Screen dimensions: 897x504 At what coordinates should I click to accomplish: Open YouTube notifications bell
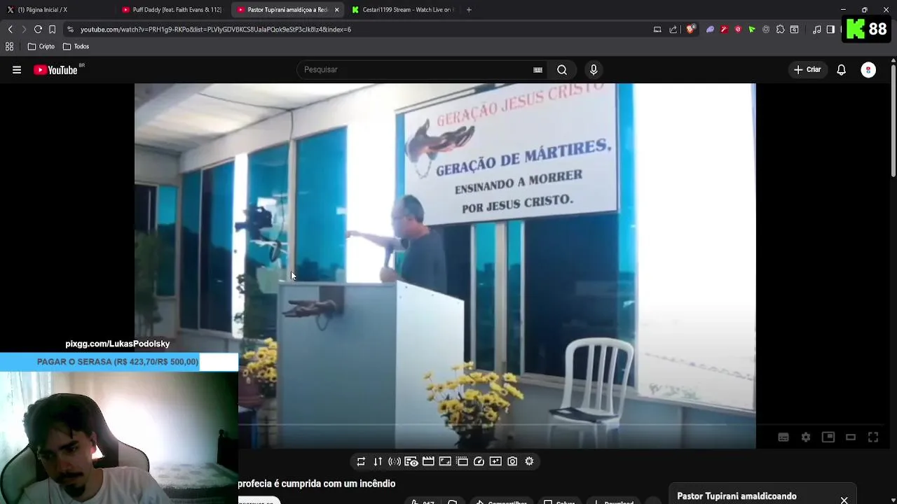tap(842, 70)
